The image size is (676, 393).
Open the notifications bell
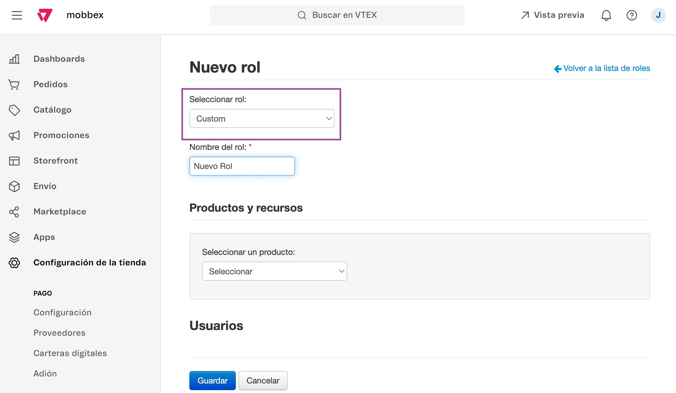(x=606, y=15)
